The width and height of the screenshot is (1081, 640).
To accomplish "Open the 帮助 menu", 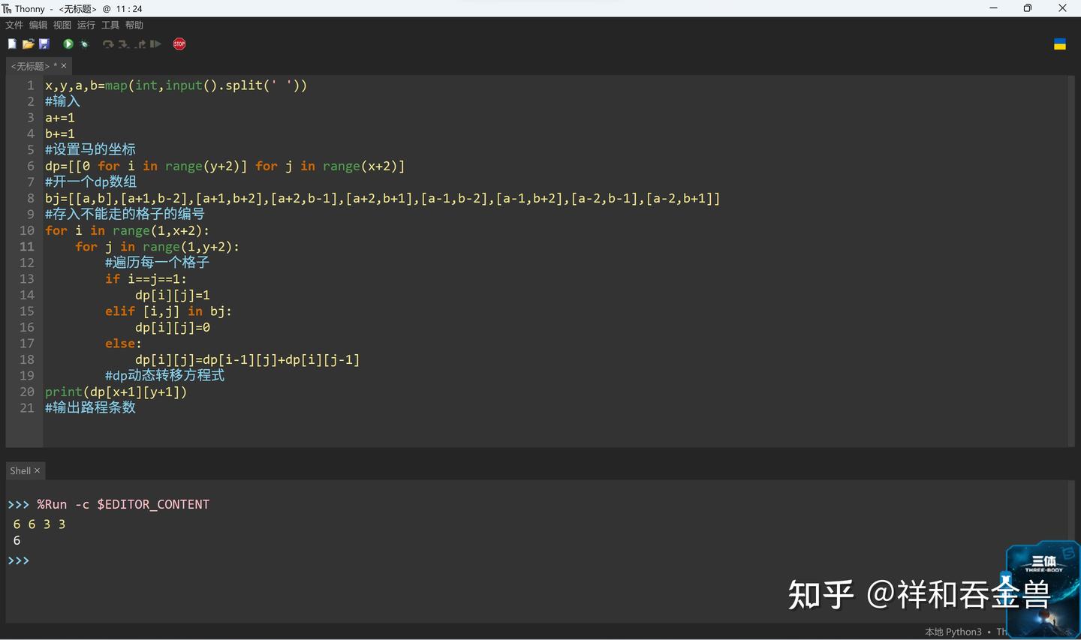I will tap(134, 25).
